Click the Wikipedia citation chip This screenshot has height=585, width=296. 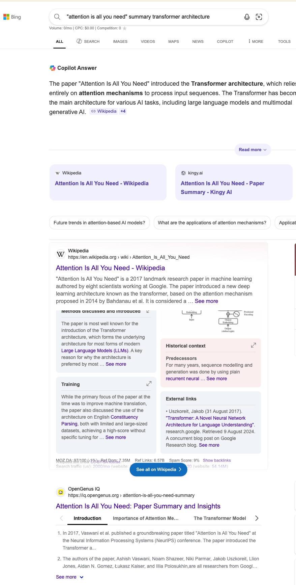(x=103, y=111)
